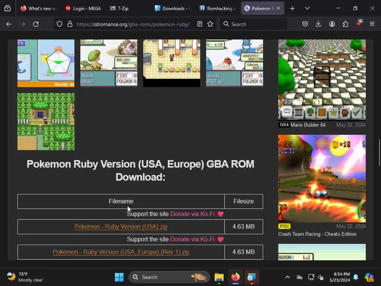Reload the current page
Screen dimensions: 381x286
pyautogui.click(x=36, y=24)
